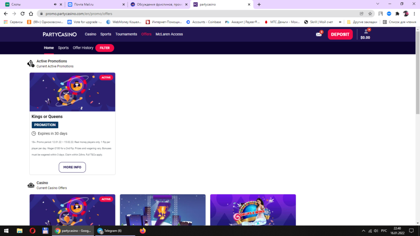Open the Skrill Мой счет bookmark
Image resolution: width=420 pixels, height=236 pixels.
[x=318, y=22]
